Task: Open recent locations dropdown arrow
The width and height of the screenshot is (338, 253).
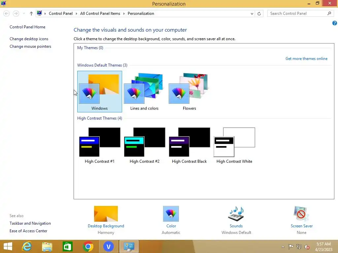Action: point(24,14)
